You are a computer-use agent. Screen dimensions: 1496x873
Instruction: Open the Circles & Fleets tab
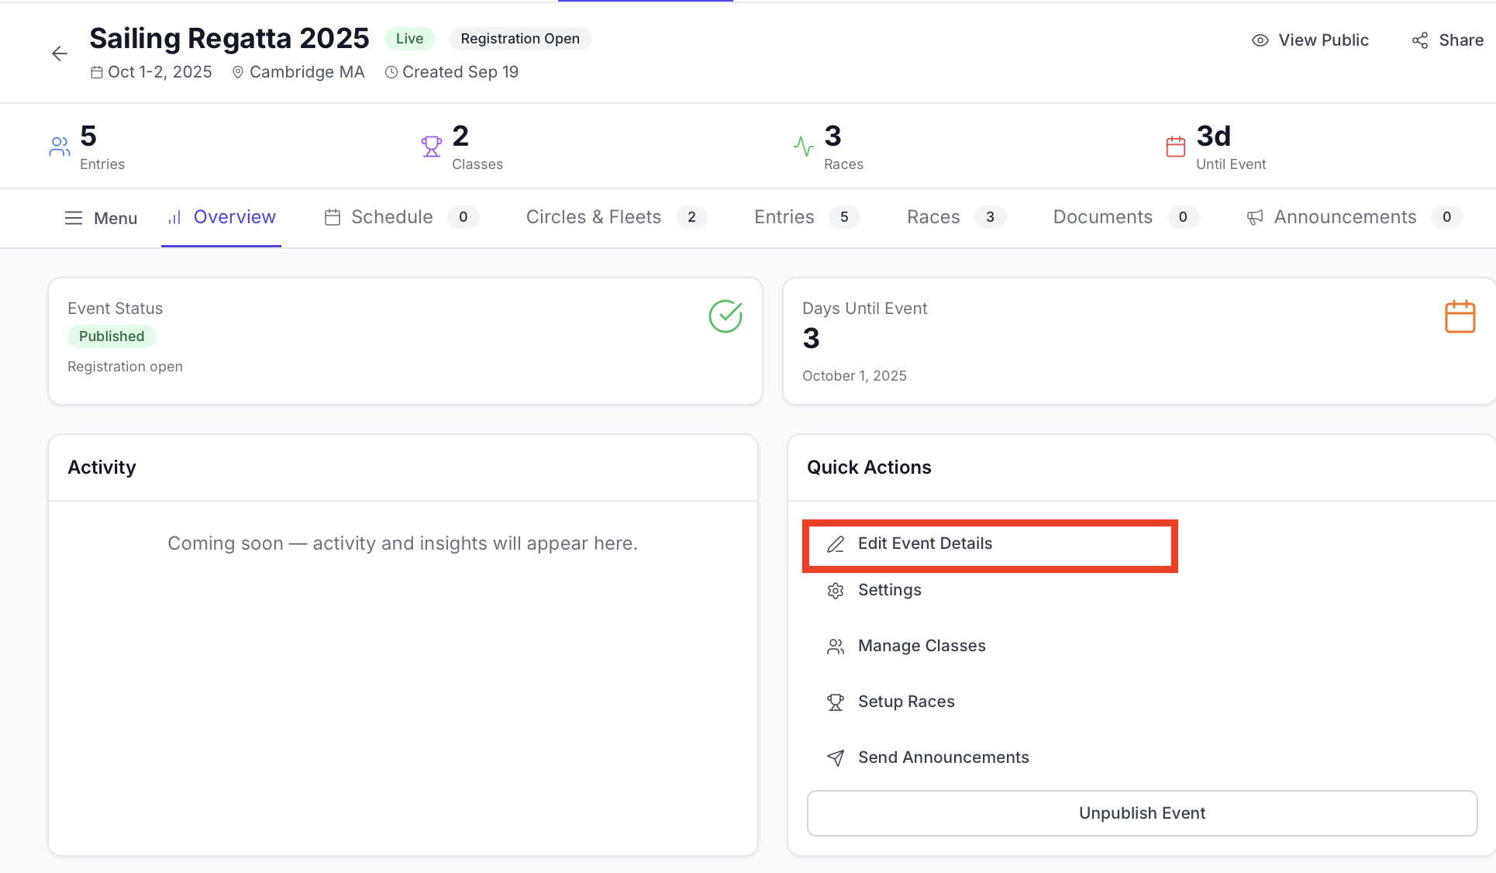tap(594, 217)
